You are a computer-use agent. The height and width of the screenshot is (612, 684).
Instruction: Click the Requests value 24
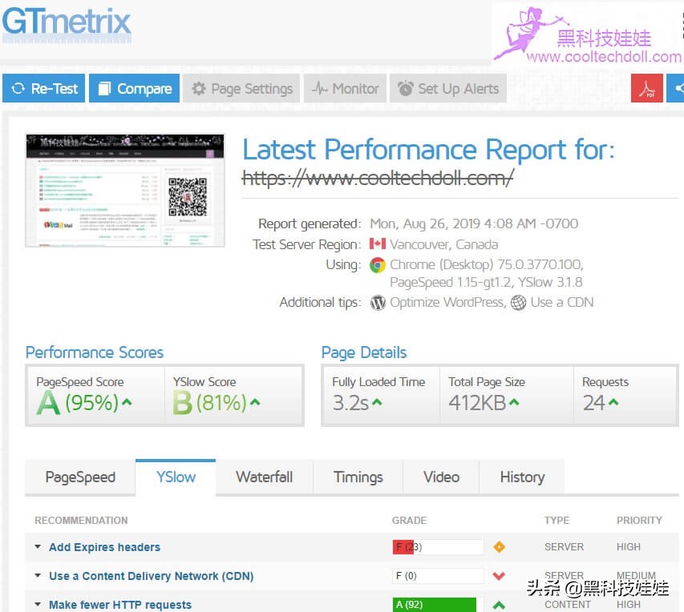tap(593, 403)
